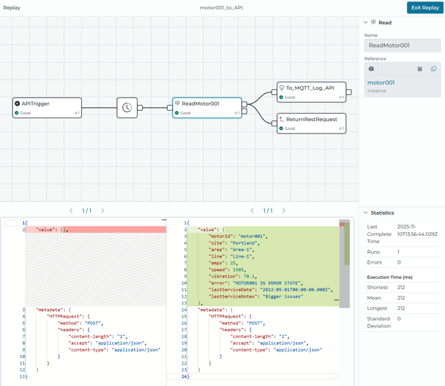Go to next page in right JSON pane
445x386 pixels.
284,211
